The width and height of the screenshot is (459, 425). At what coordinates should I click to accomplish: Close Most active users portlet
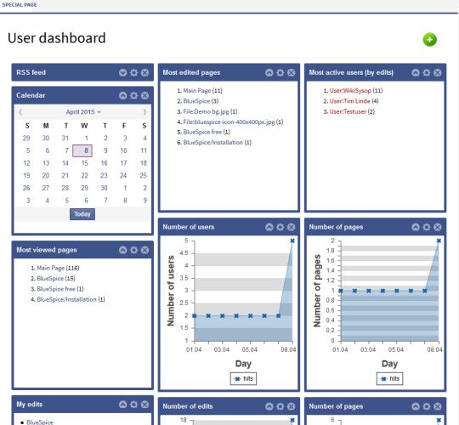point(438,72)
